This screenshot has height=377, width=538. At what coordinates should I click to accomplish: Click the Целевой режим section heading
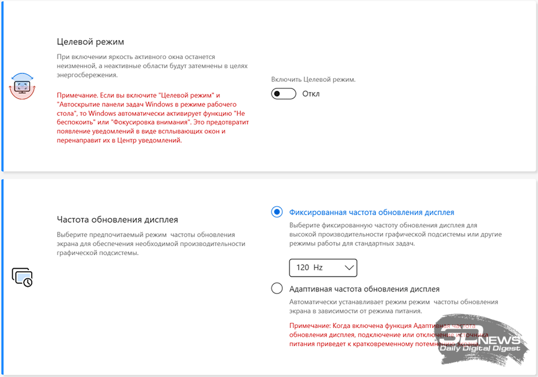click(91, 42)
